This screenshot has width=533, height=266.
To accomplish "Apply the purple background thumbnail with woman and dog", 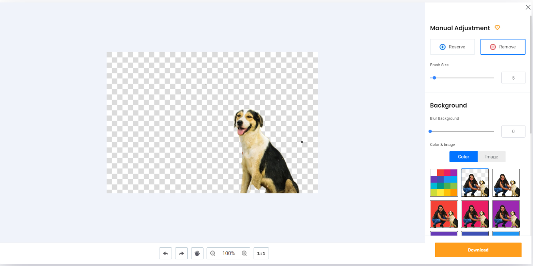I will point(506,214).
